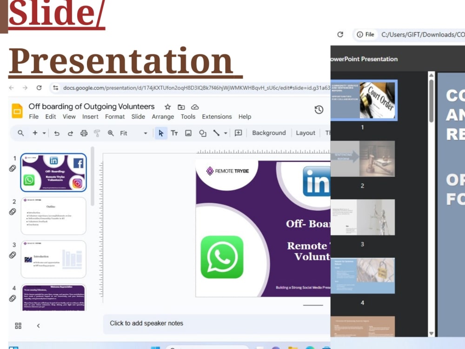Open PDF page 4 padlock thumbnail
This screenshot has width=465, height=349.
(363, 275)
